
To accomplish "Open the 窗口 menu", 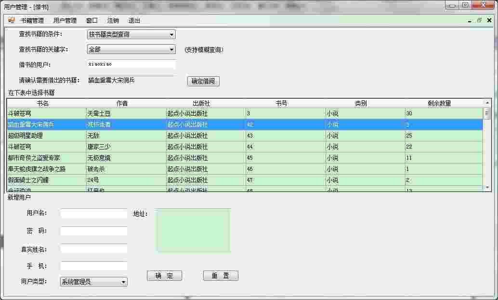I will tap(92, 20).
